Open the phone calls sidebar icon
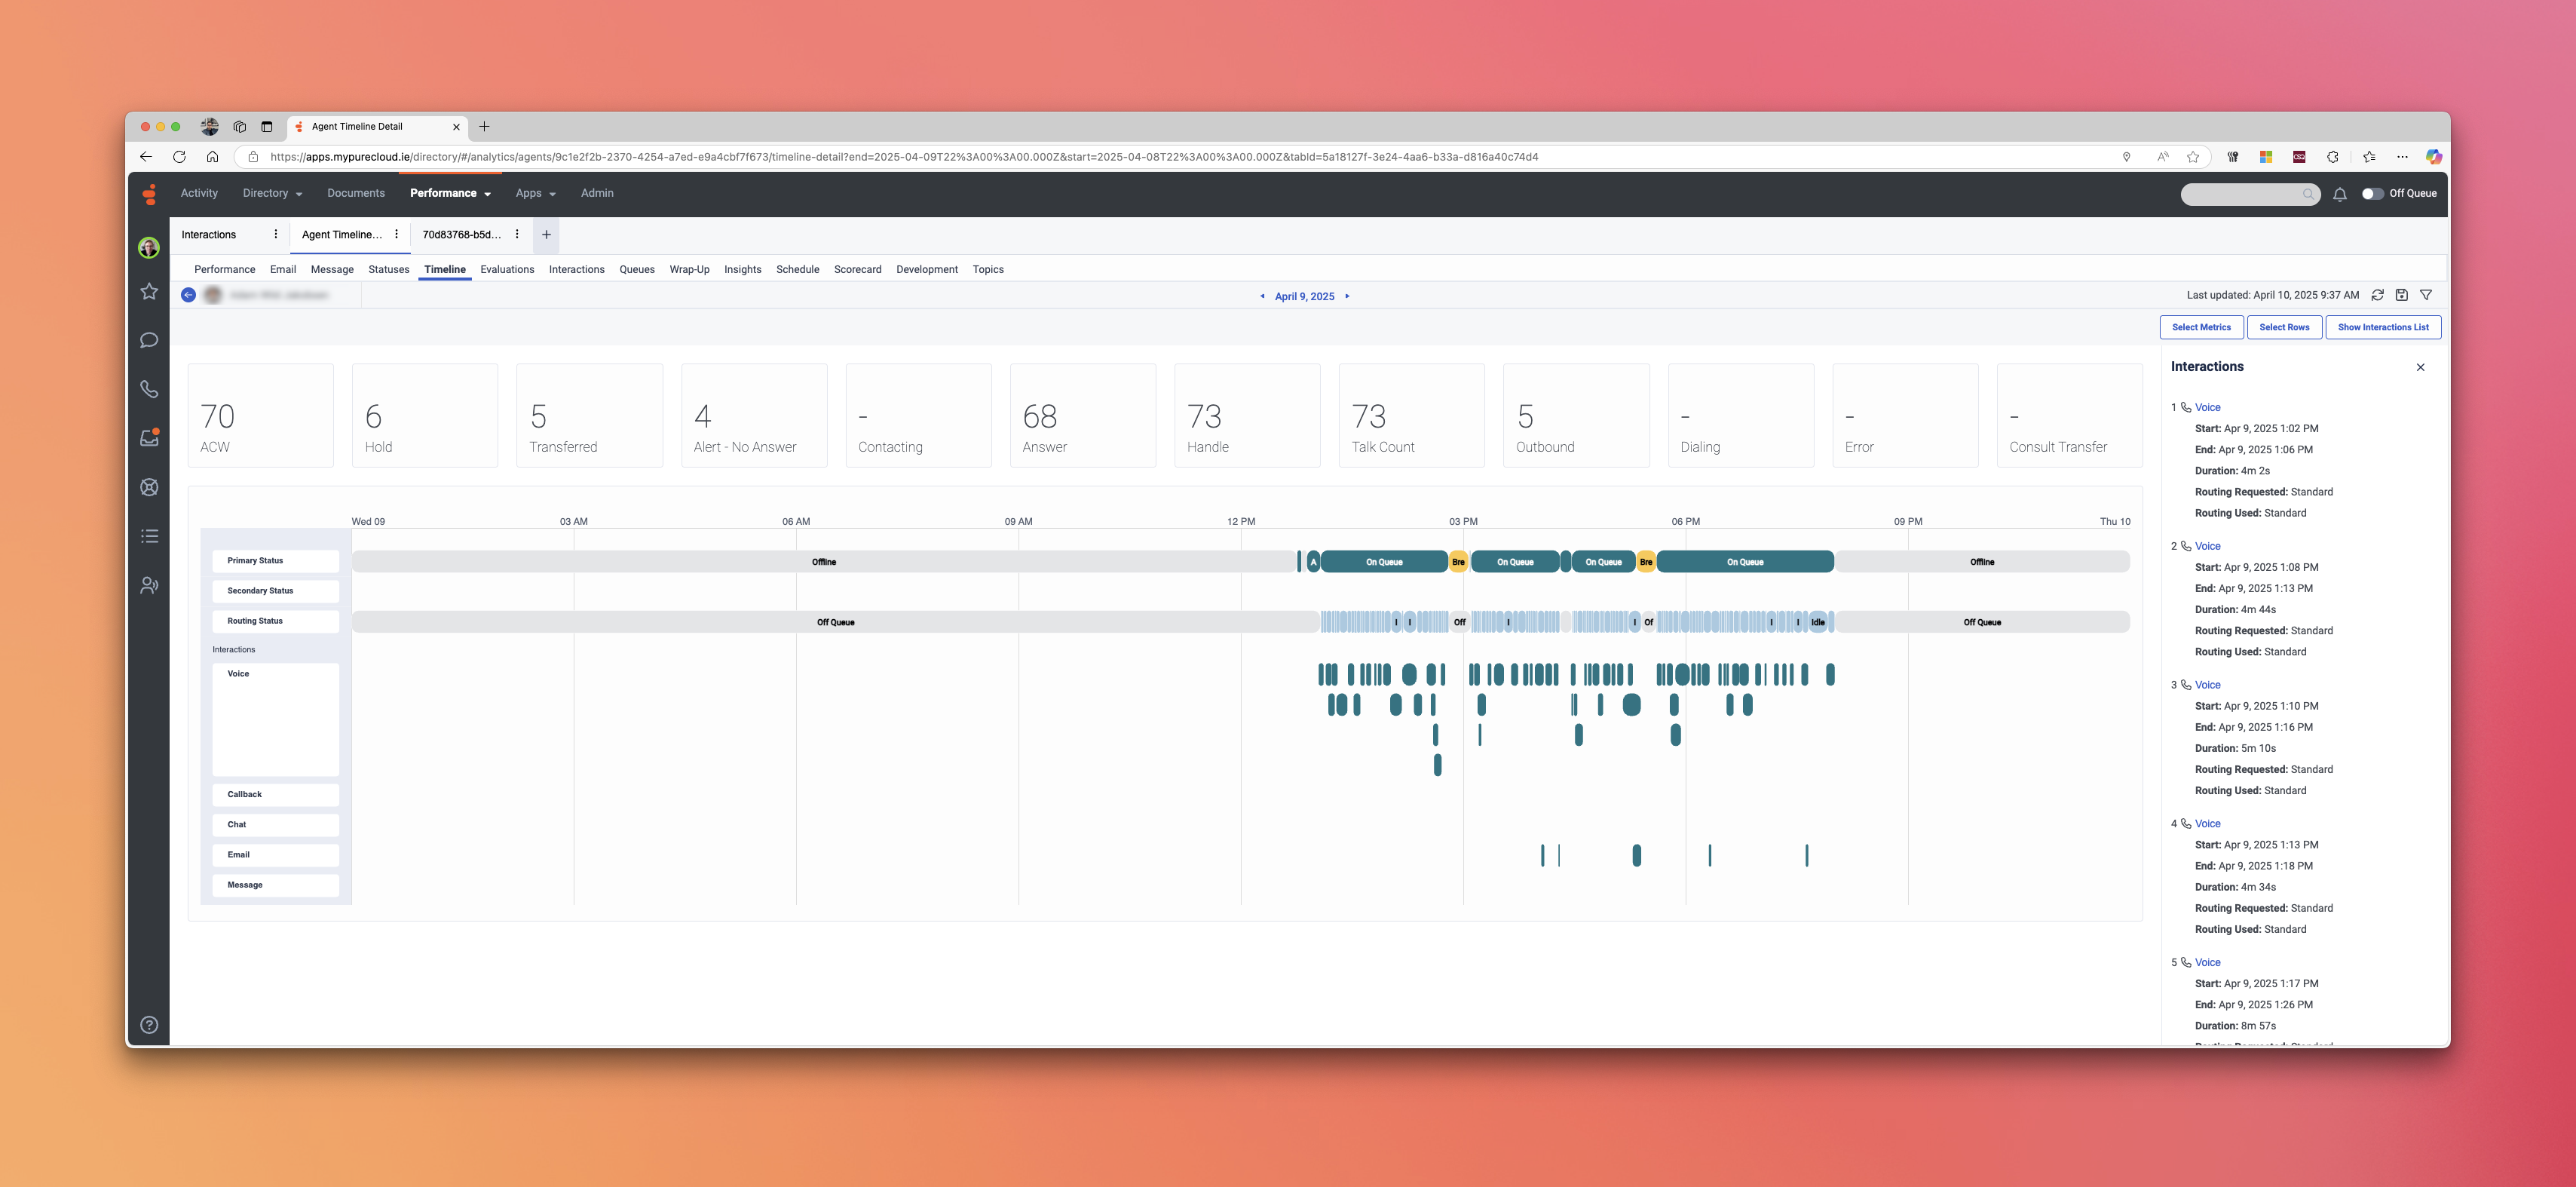The height and width of the screenshot is (1187, 2576). 149,389
